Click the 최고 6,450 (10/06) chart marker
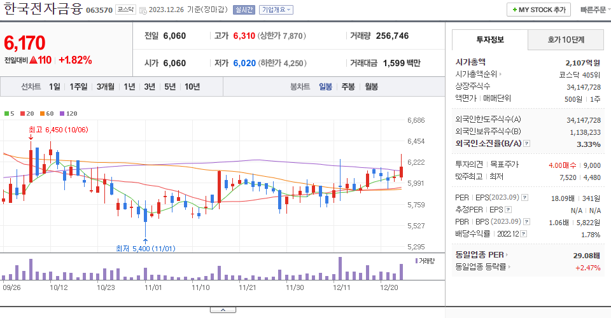 tap(59, 130)
